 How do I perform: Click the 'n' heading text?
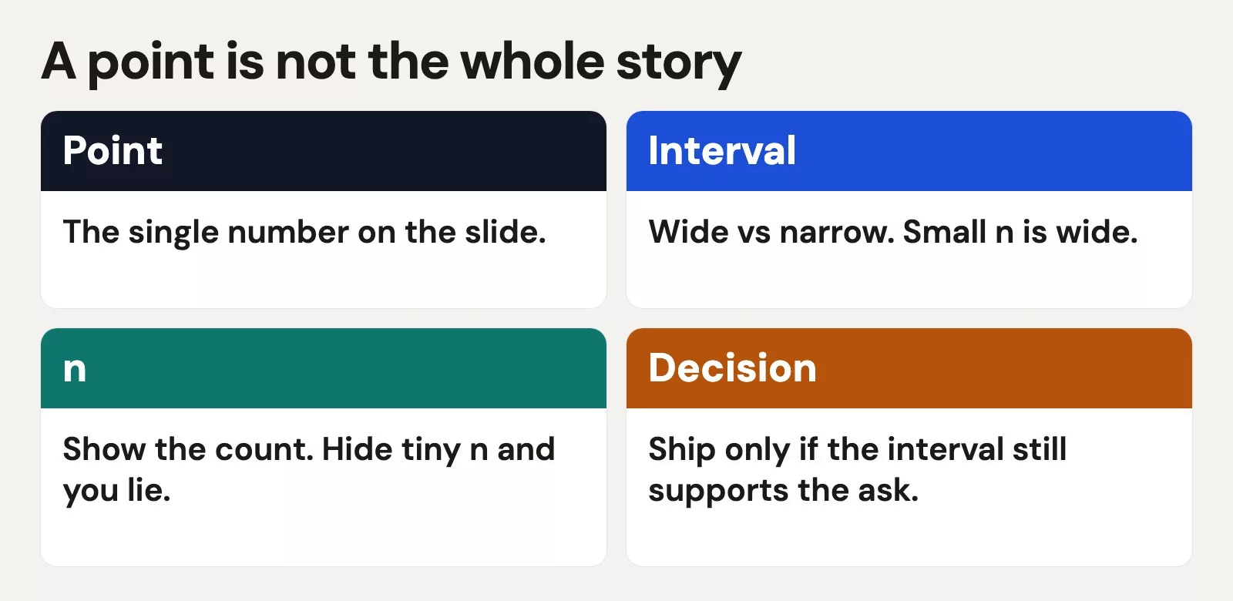pyautogui.click(x=75, y=371)
